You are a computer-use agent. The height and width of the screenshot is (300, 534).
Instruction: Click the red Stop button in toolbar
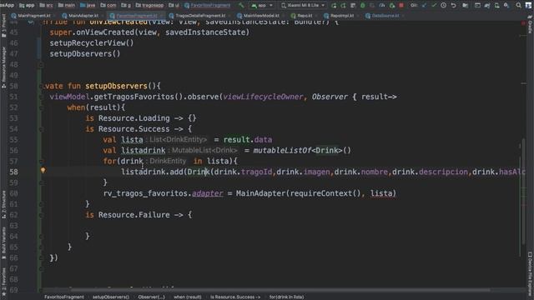point(401,6)
